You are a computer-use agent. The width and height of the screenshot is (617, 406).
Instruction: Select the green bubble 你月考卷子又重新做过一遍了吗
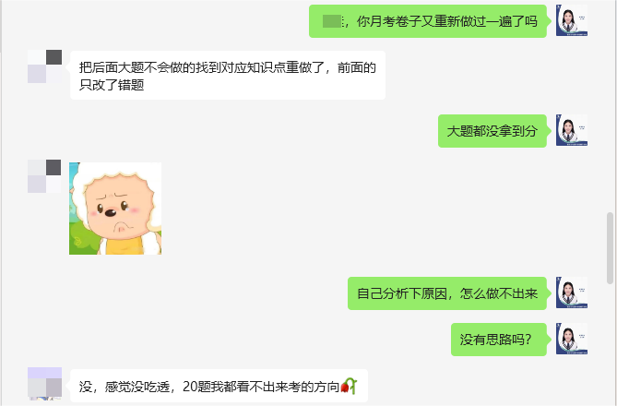tap(428, 21)
